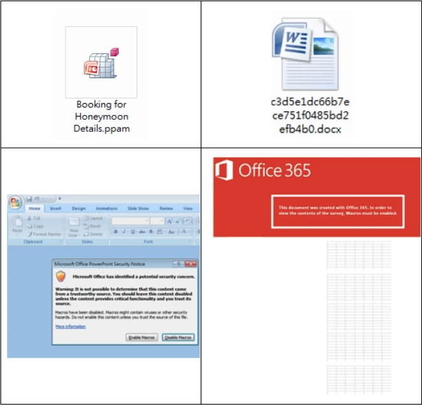Click the Undo icon in the Quick Access toolbar
This screenshot has width=422, height=405.
37,199
